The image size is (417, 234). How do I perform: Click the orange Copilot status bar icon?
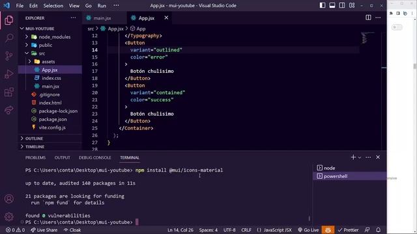(x=328, y=230)
